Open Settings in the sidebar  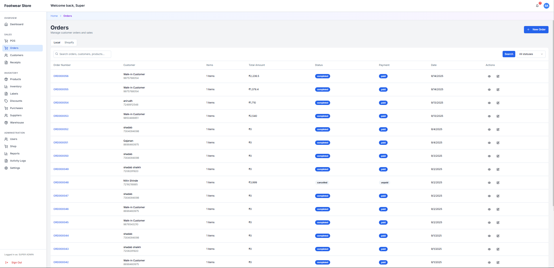tap(23, 168)
